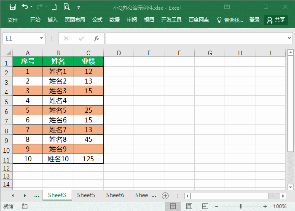Click the 登录 sign-in link
This screenshot has height=211, width=295.
(x=255, y=20)
